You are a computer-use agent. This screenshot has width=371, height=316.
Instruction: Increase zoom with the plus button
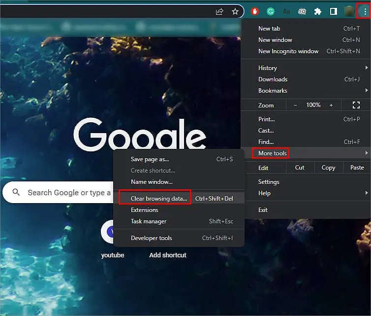tap(331, 105)
